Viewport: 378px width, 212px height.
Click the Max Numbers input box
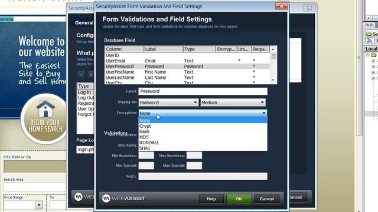(x=194, y=155)
